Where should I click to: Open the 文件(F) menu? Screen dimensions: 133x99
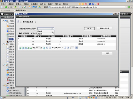tap(3, 4)
